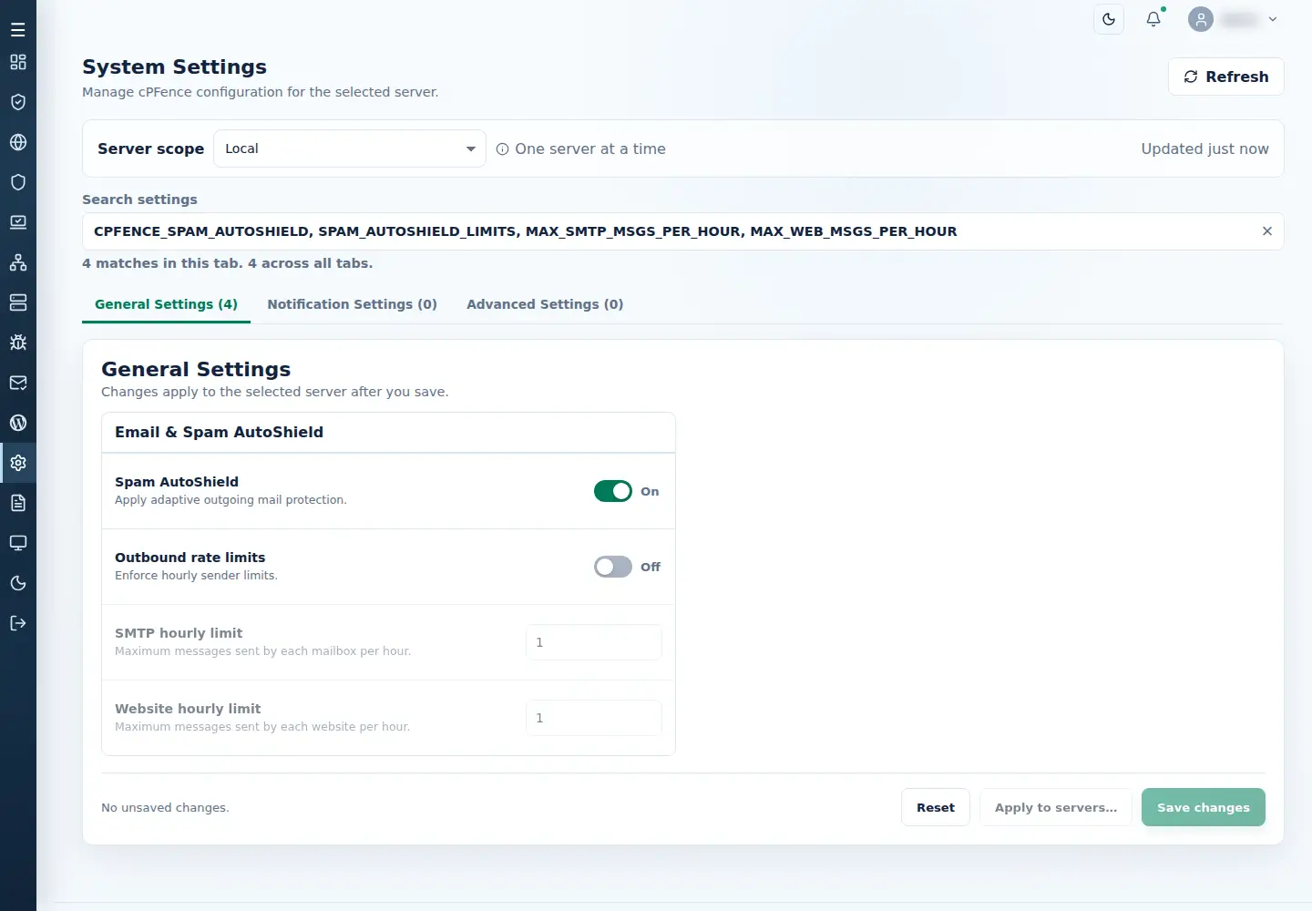Open the network nodes sidebar icon
The height and width of the screenshot is (911, 1312).
18,262
